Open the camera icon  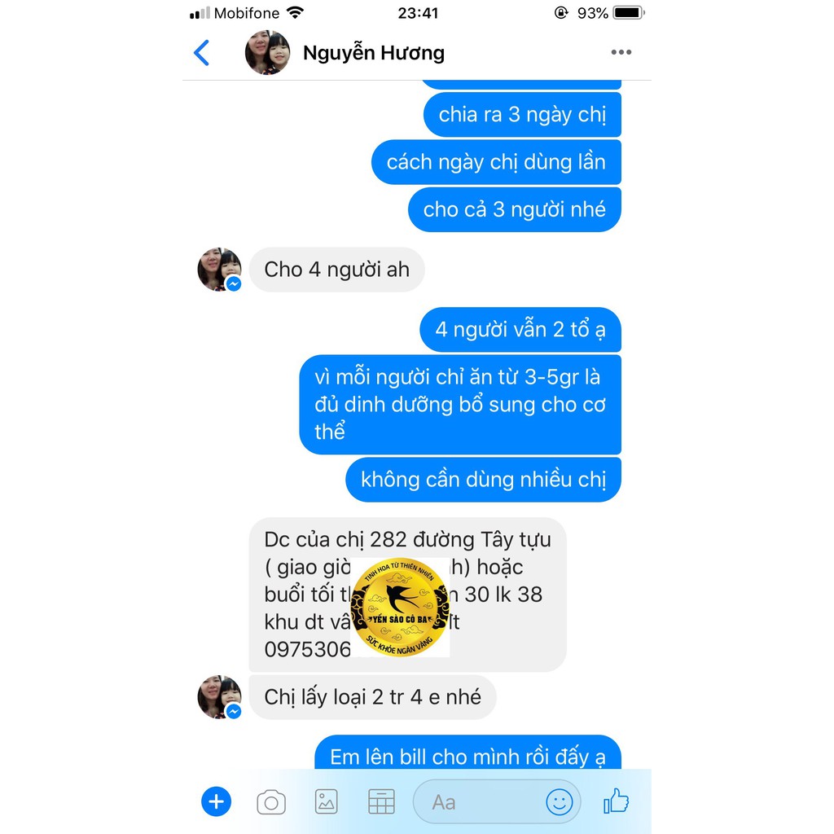point(271,802)
